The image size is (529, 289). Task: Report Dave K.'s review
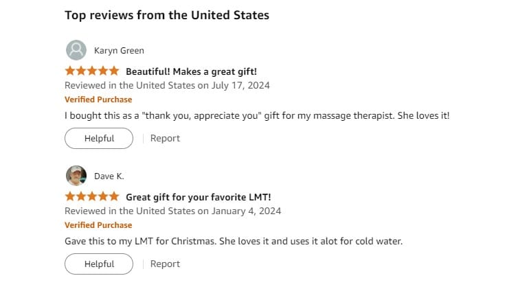click(x=165, y=264)
